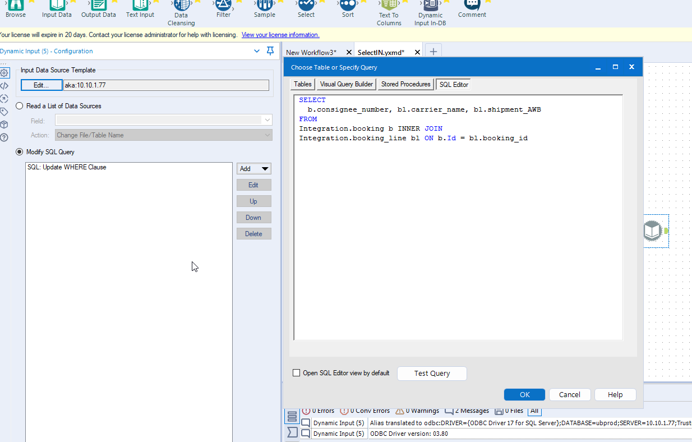Click OK to confirm the query

[524, 394]
